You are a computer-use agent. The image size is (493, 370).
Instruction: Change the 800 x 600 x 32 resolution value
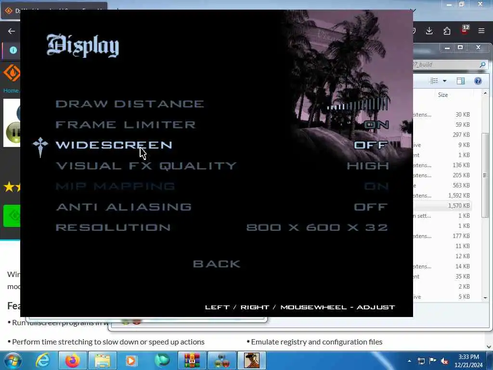[317, 227]
